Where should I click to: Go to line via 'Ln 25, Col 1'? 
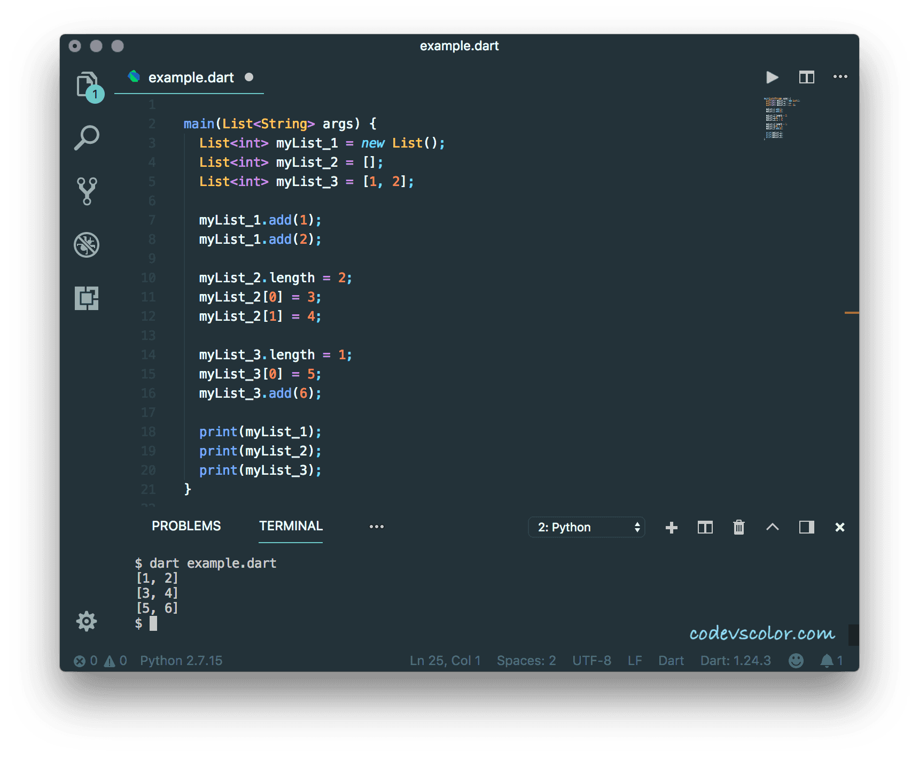tap(445, 661)
